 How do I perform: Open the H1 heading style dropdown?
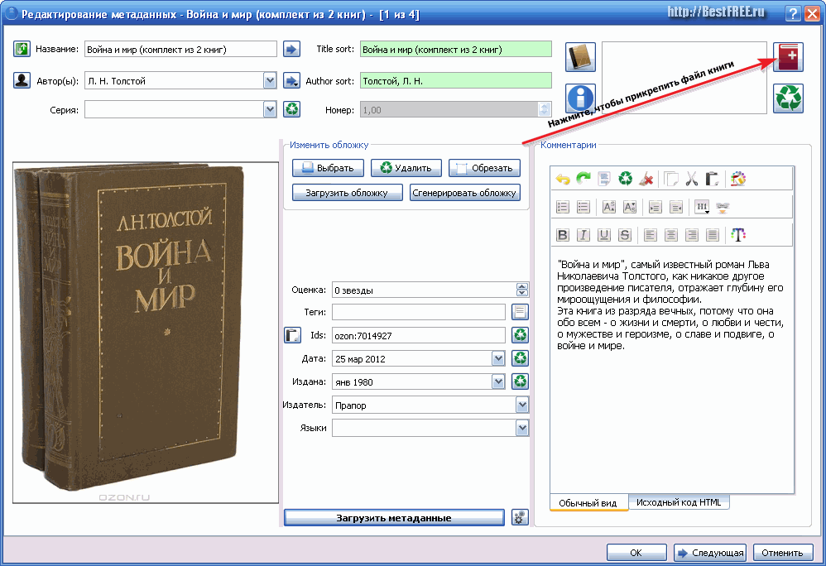[x=702, y=207]
